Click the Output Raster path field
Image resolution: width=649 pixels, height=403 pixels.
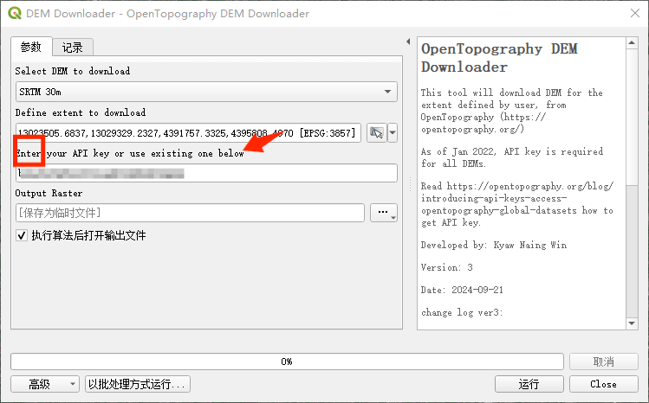[x=190, y=213]
